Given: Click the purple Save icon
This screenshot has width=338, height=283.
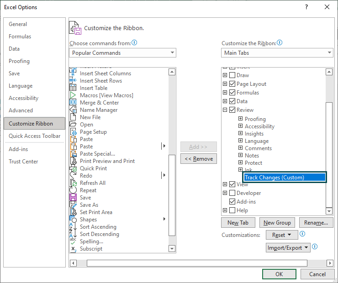Looking at the screenshot, I should coord(73,198).
